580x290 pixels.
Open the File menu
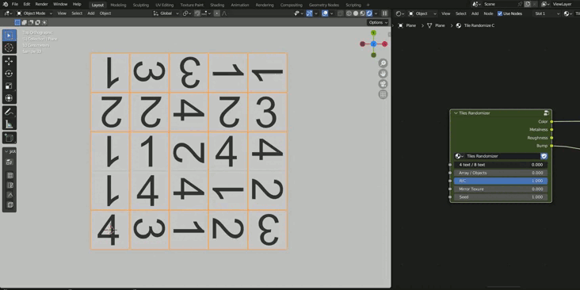click(x=15, y=5)
